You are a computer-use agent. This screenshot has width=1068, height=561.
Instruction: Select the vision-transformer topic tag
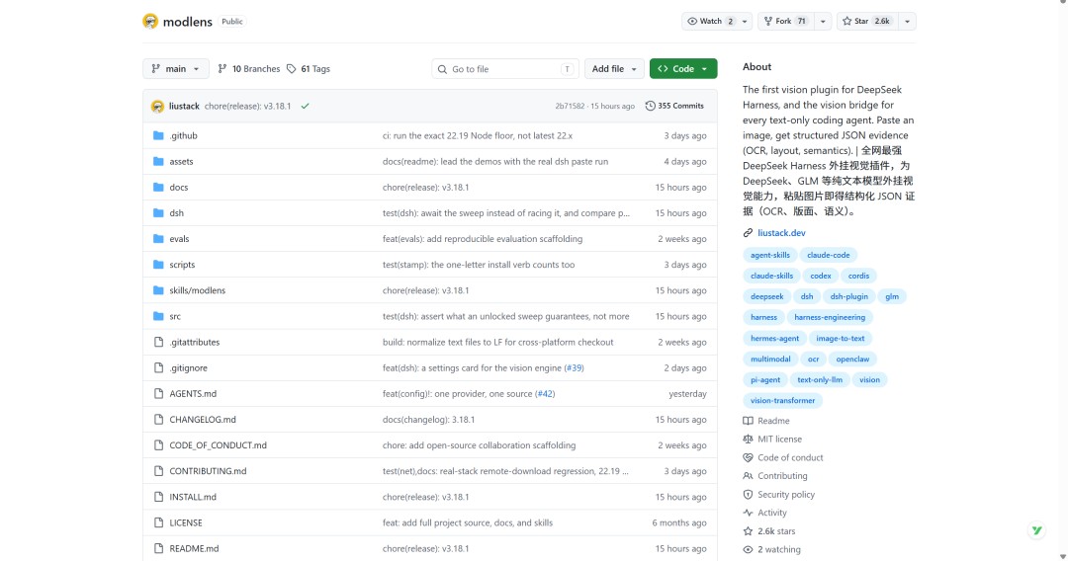(782, 401)
